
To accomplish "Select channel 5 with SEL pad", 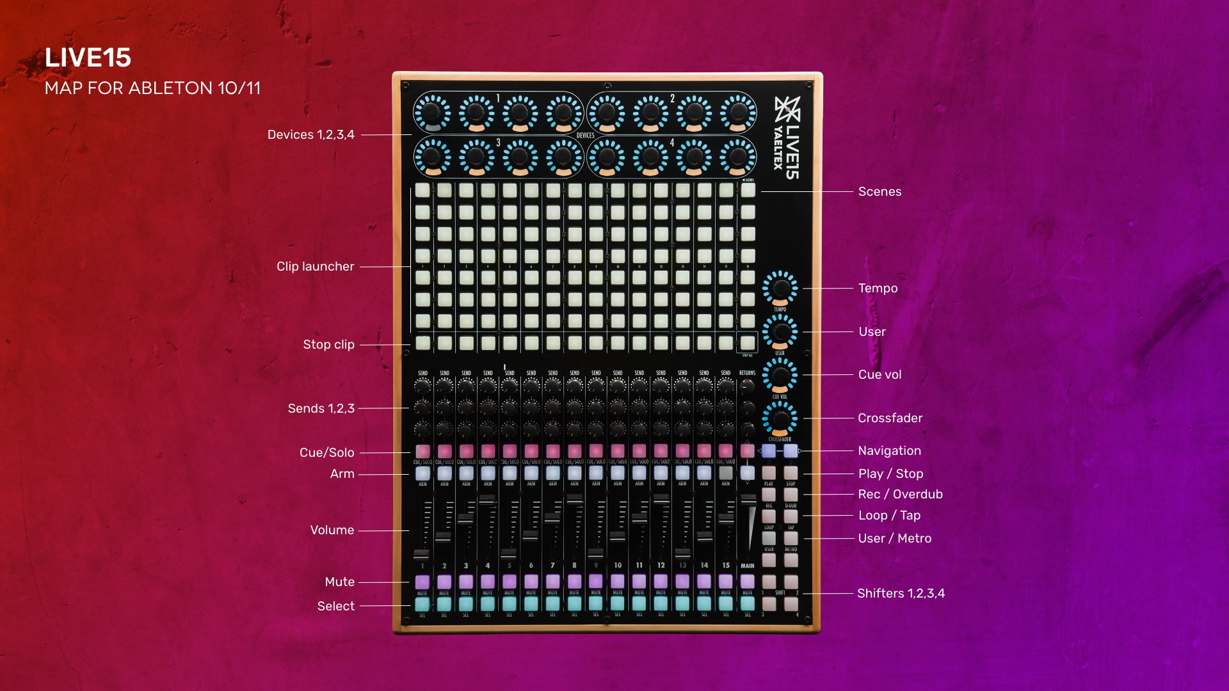I will tap(510, 603).
